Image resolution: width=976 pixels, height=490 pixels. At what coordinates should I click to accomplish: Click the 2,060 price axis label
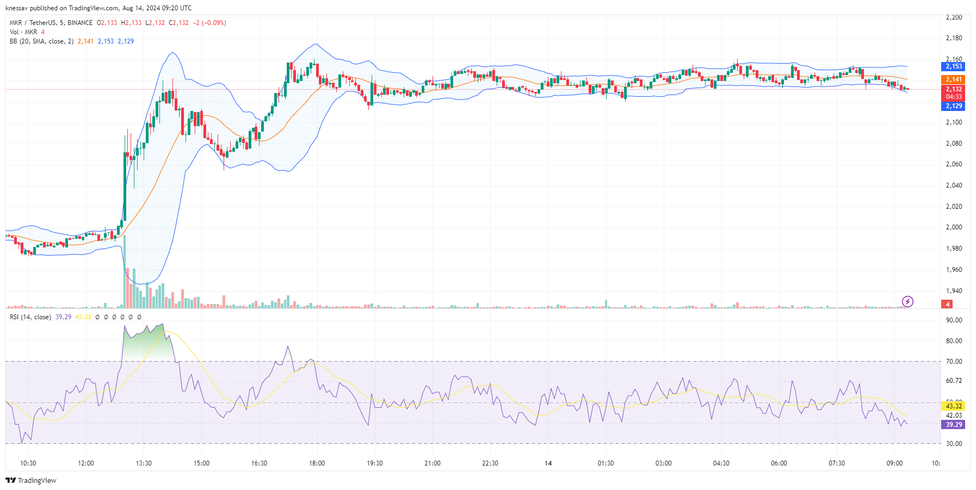click(x=954, y=164)
